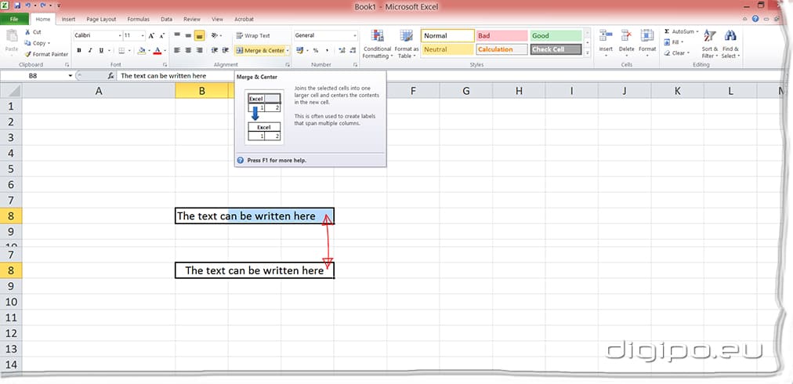Center text horizontally in the cell
This screenshot has width=793, height=384.
(x=188, y=50)
